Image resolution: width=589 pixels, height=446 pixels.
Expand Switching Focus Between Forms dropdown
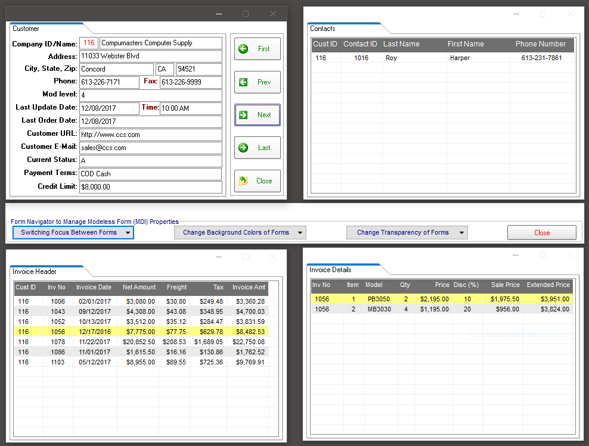click(128, 233)
